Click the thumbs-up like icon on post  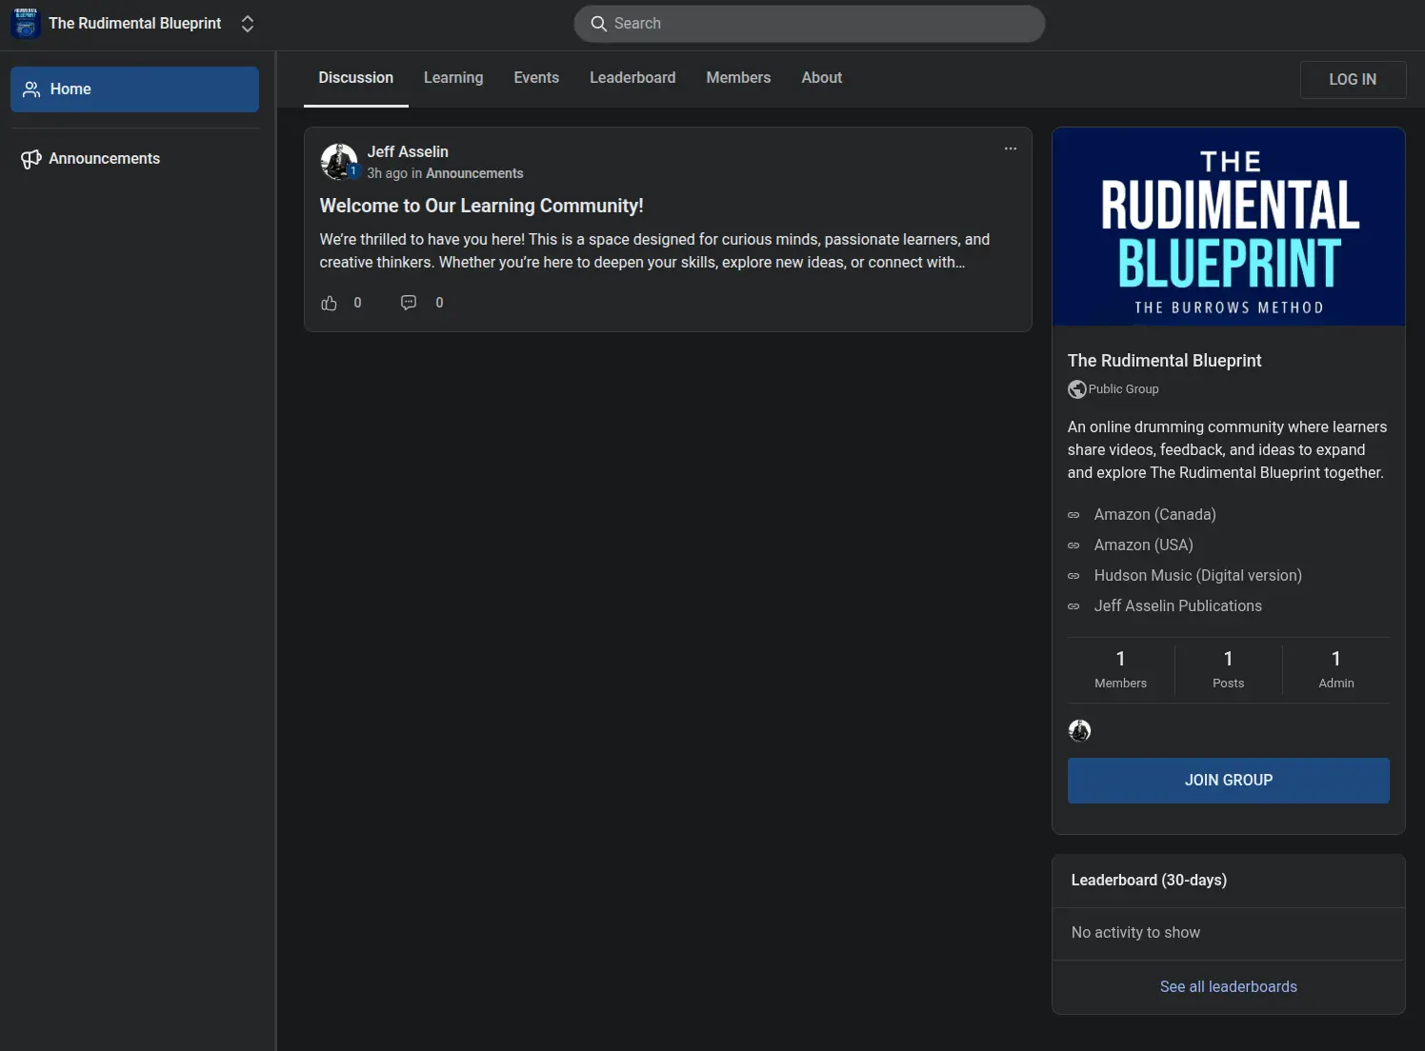pyautogui.click(x=330, y=303)
